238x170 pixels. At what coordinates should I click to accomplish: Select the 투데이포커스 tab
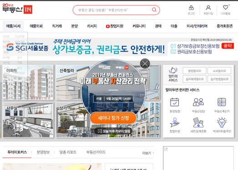click(17, 152)
